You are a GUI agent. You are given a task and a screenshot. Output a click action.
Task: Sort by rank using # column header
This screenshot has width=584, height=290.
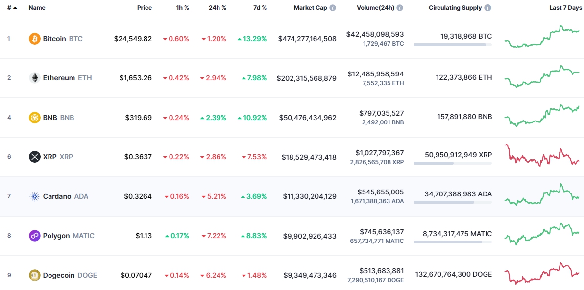pos(12,8)
